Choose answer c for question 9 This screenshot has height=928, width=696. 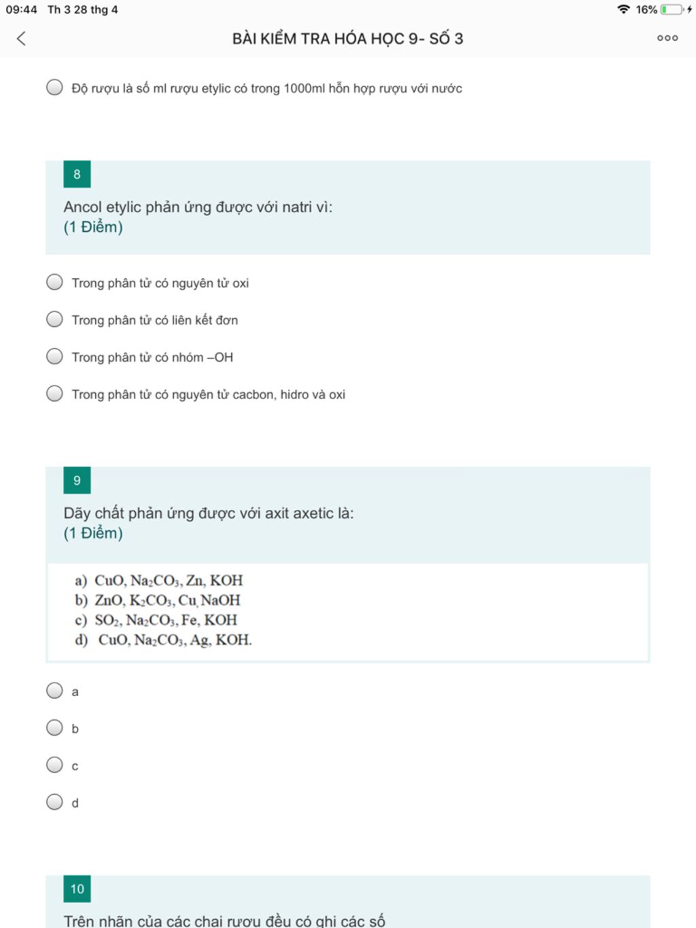click(54, 766)
